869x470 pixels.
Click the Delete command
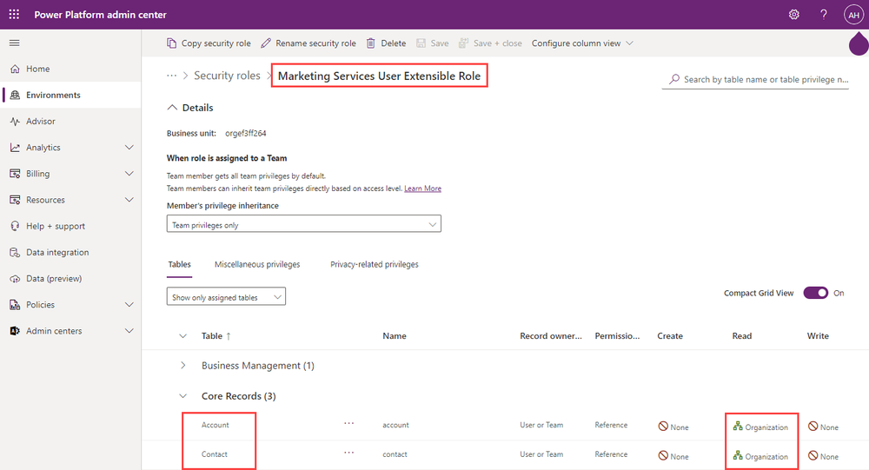coord(386,43)
